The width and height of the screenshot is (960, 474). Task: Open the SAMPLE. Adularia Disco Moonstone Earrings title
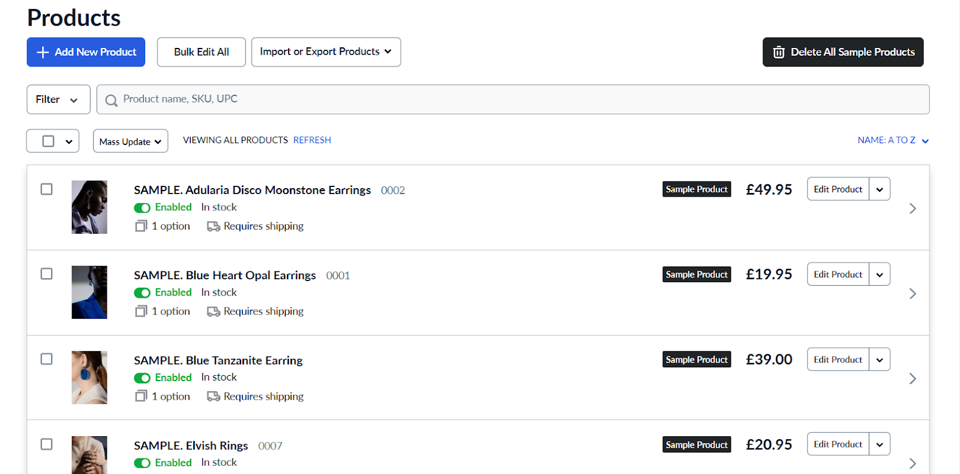click(x=253, y=190)
